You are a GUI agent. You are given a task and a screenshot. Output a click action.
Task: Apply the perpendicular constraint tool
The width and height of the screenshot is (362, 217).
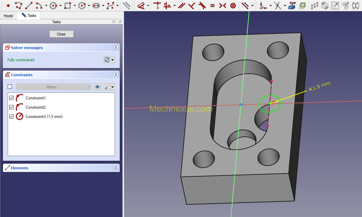pos(192,6)
